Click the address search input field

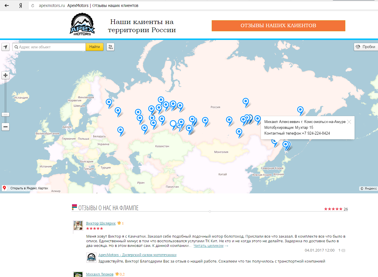pyautogui.click(x=49, y=47)
